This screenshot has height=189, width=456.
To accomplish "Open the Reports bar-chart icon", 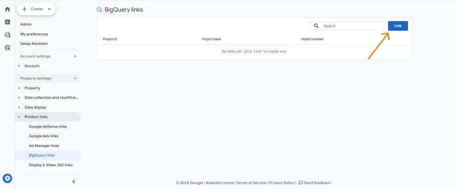I will click(x=7, y=22).
